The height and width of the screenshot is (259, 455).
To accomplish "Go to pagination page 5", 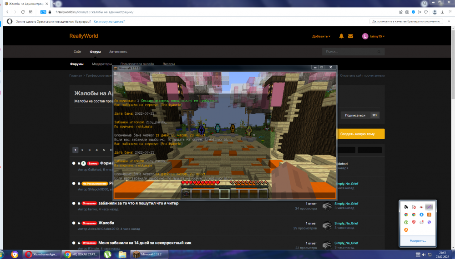I will click(x=104, y=150).
